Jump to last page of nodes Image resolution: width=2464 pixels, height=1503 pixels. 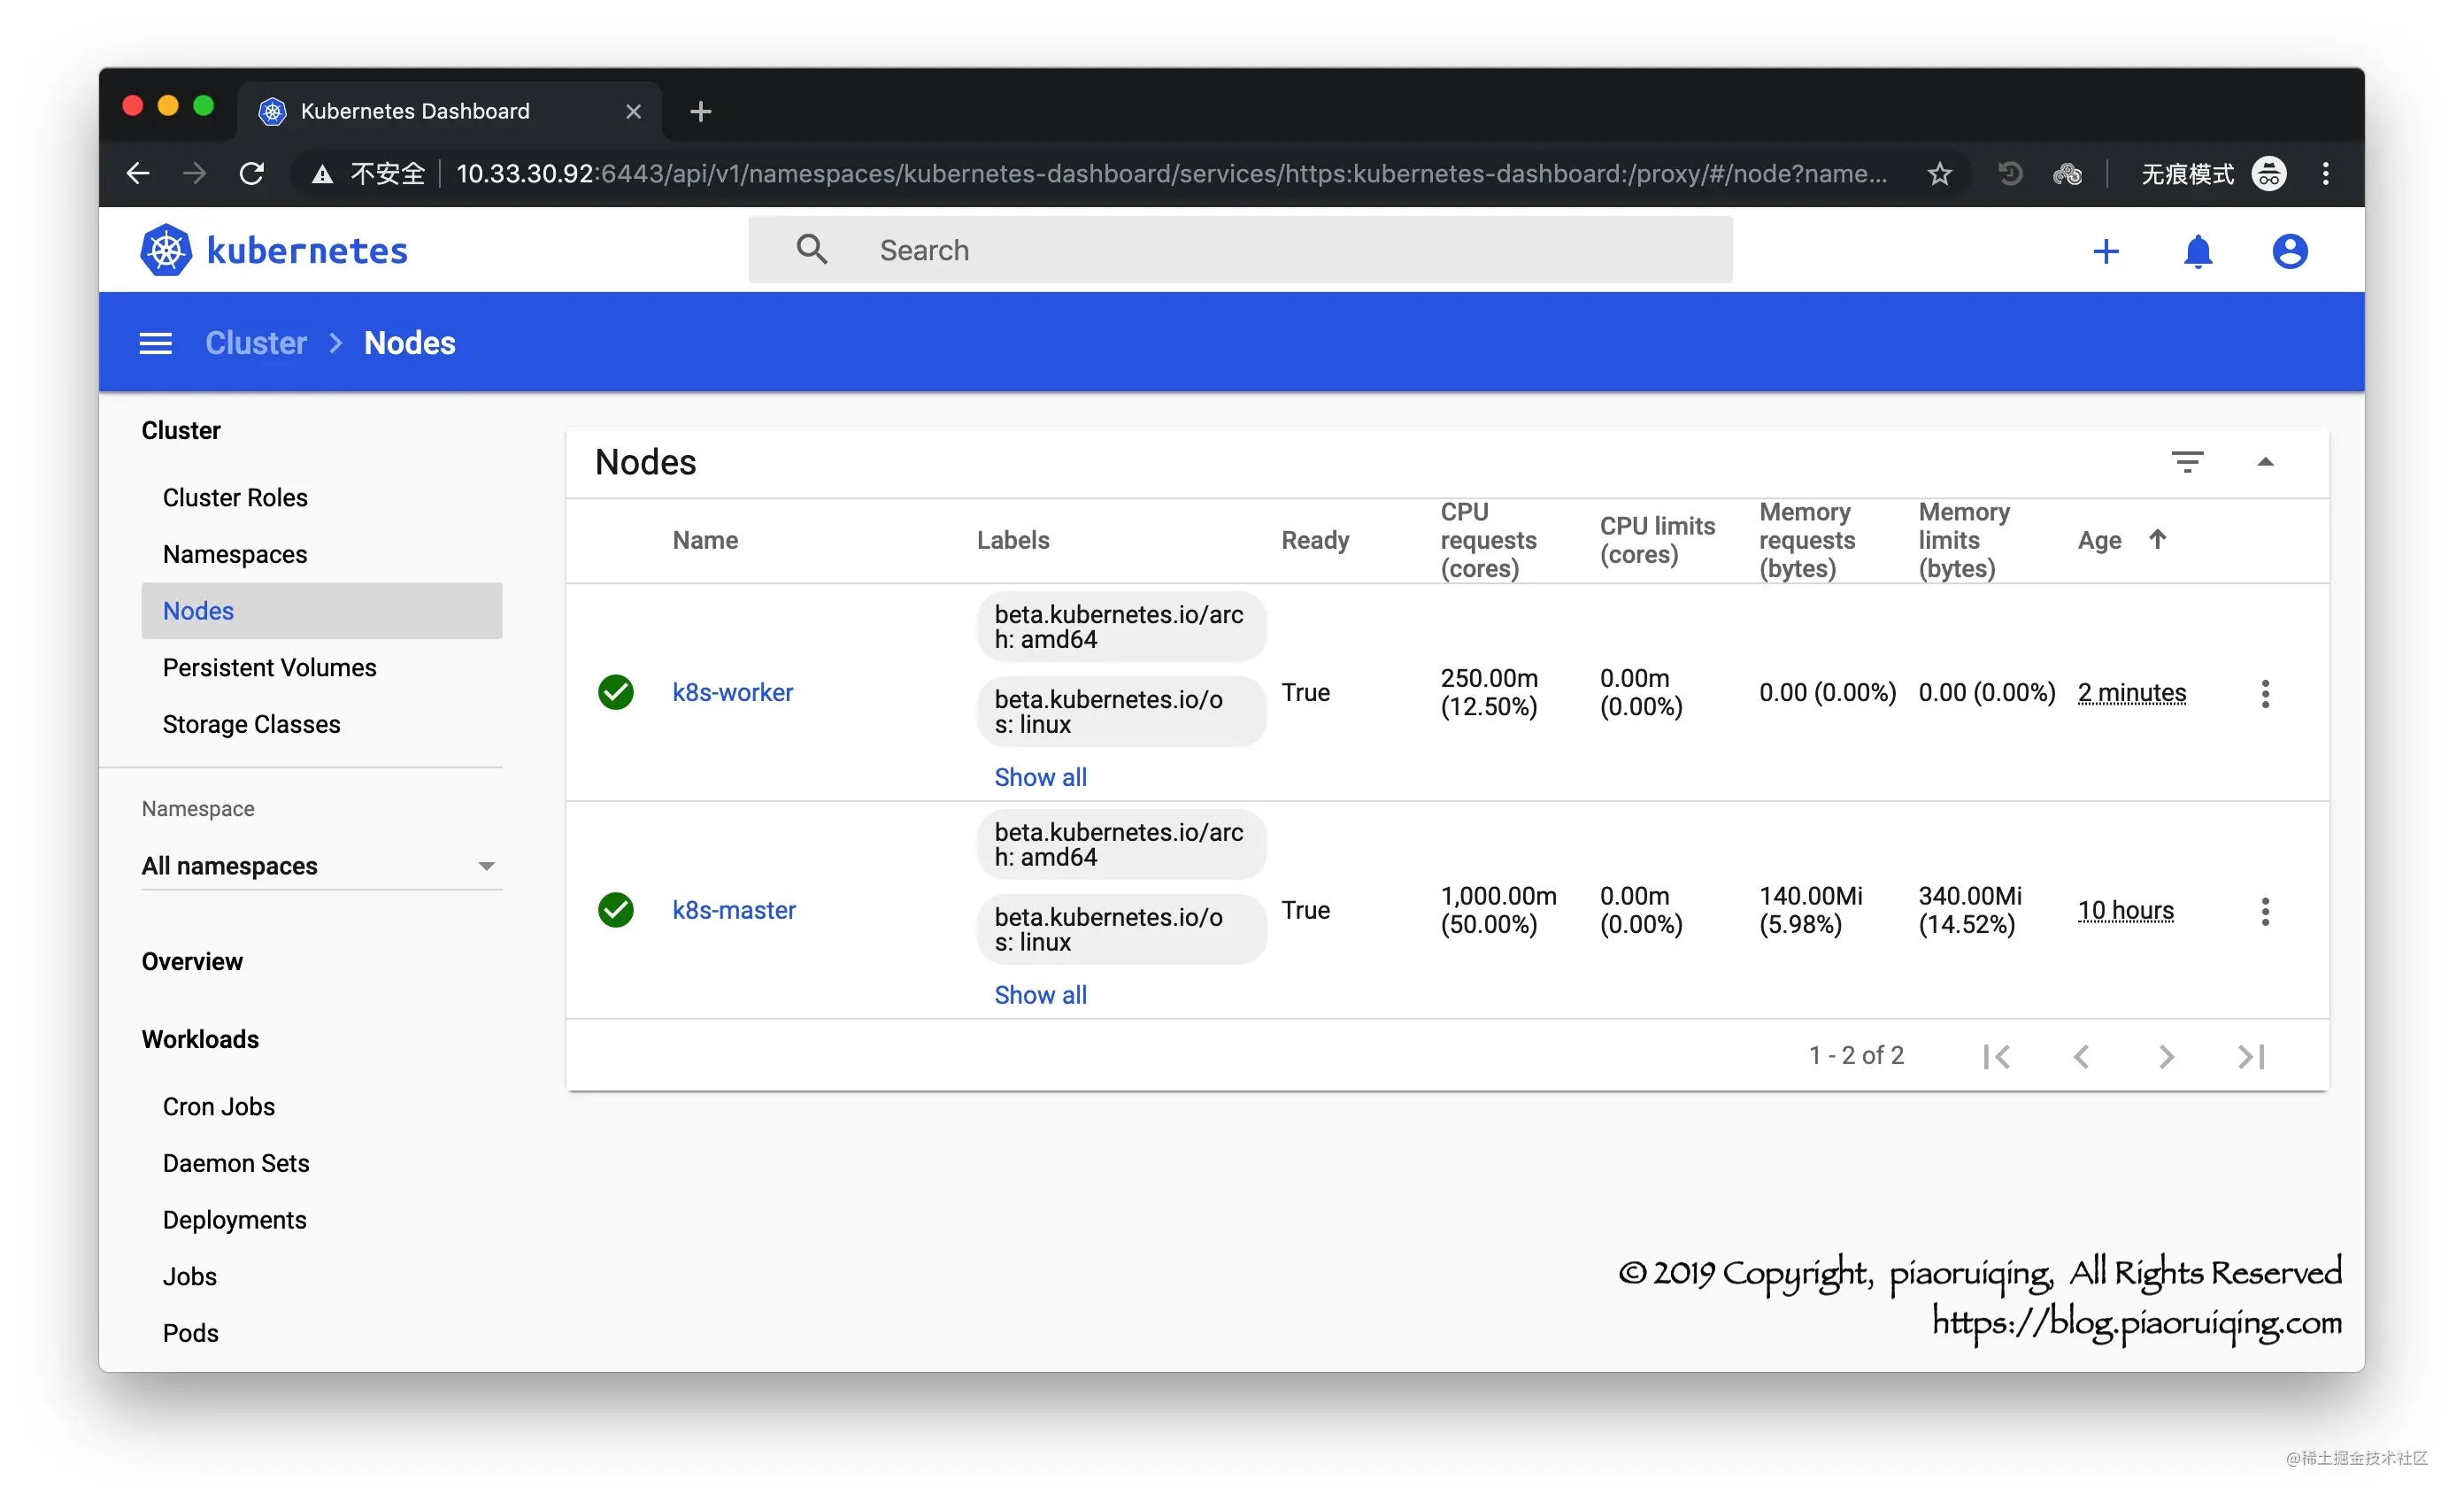pos(2251,1057)
